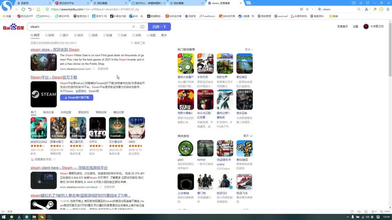Open the undo icon dropdown arrow
The height and width of the screenshot is (220, 392).
click(33, 10)
